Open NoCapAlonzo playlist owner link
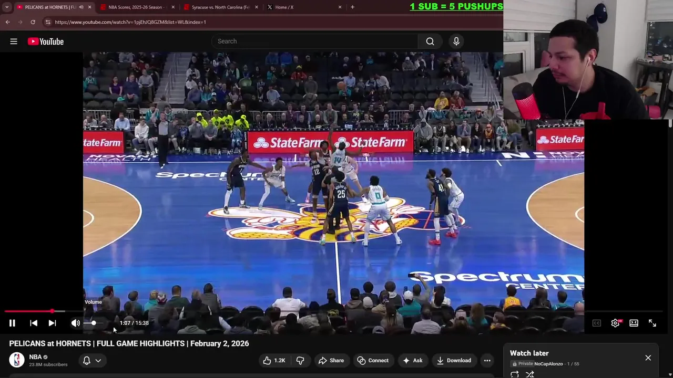The image size is (673, 378). tap(548, 364)
